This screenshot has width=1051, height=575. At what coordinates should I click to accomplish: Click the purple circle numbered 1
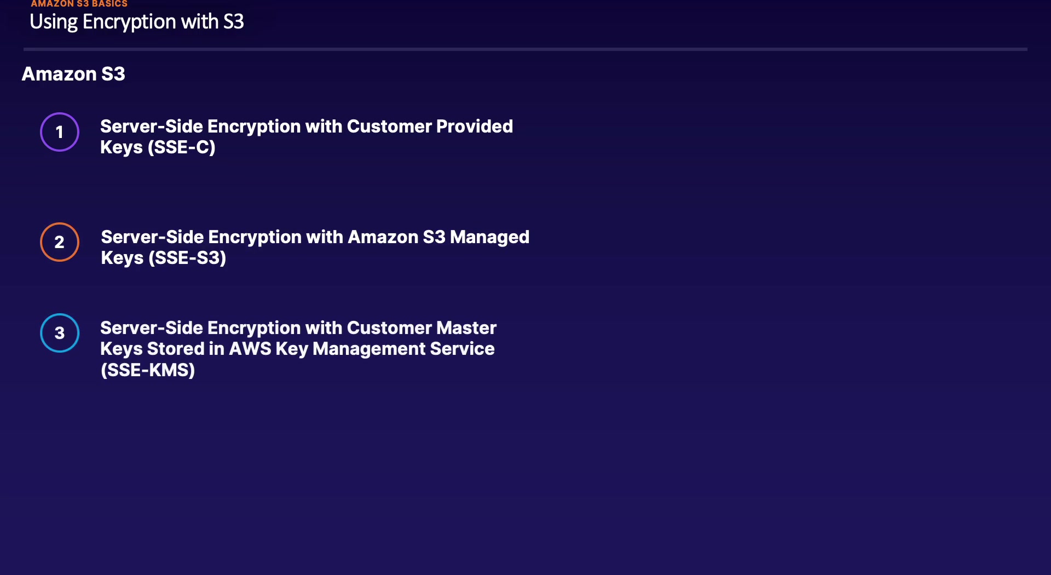coord(60,132)
